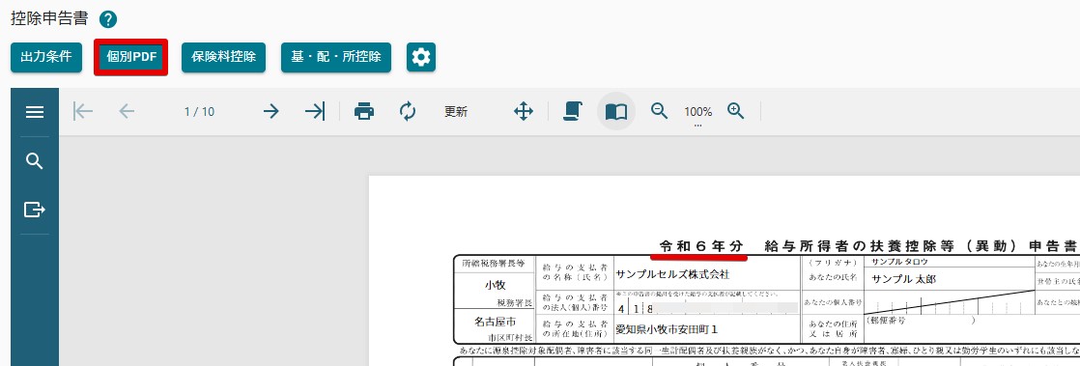Click the print icon
The width and height of the screenshot is (1080, 366).
point(364,111)
